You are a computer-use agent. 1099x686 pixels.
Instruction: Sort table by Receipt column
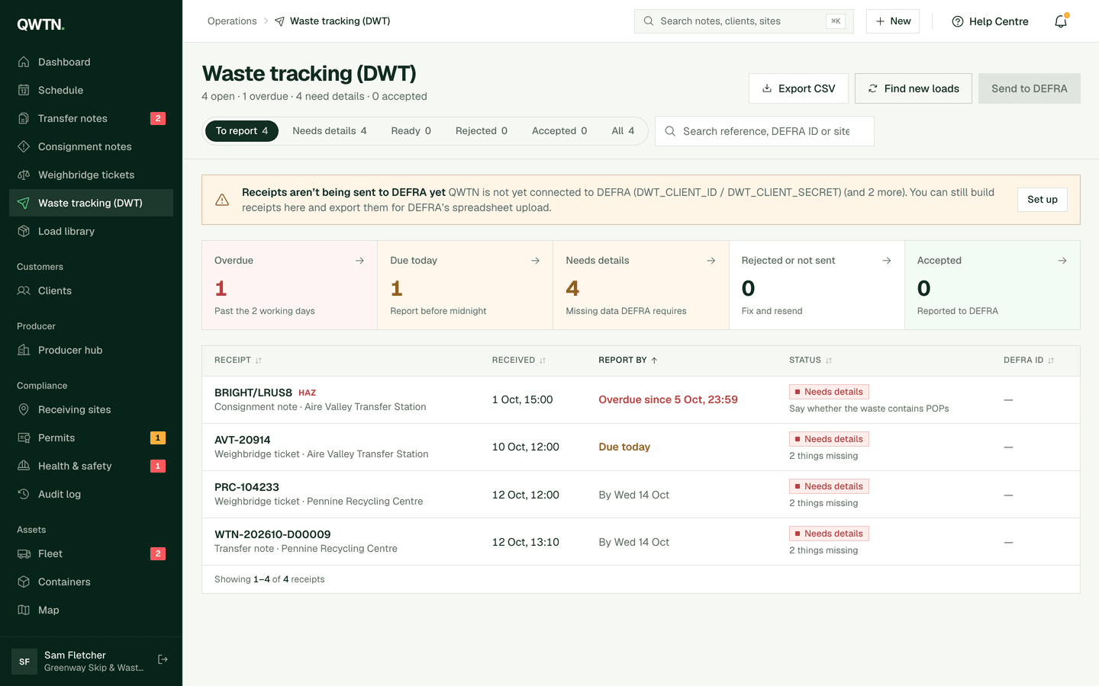click(238, 361)
